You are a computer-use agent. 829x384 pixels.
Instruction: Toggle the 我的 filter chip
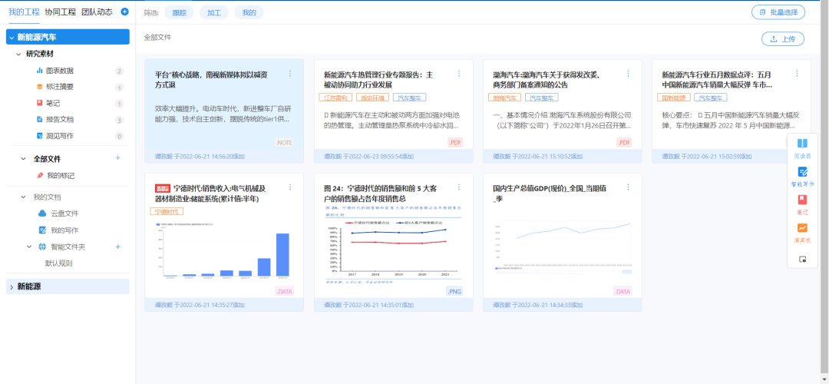click(249, 12)
